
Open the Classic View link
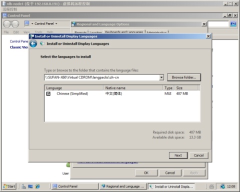(x=19, y=47)
